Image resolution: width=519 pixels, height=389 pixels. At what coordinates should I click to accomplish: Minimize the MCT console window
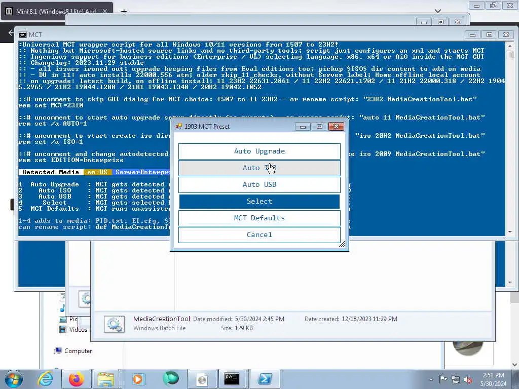point(472,35)
